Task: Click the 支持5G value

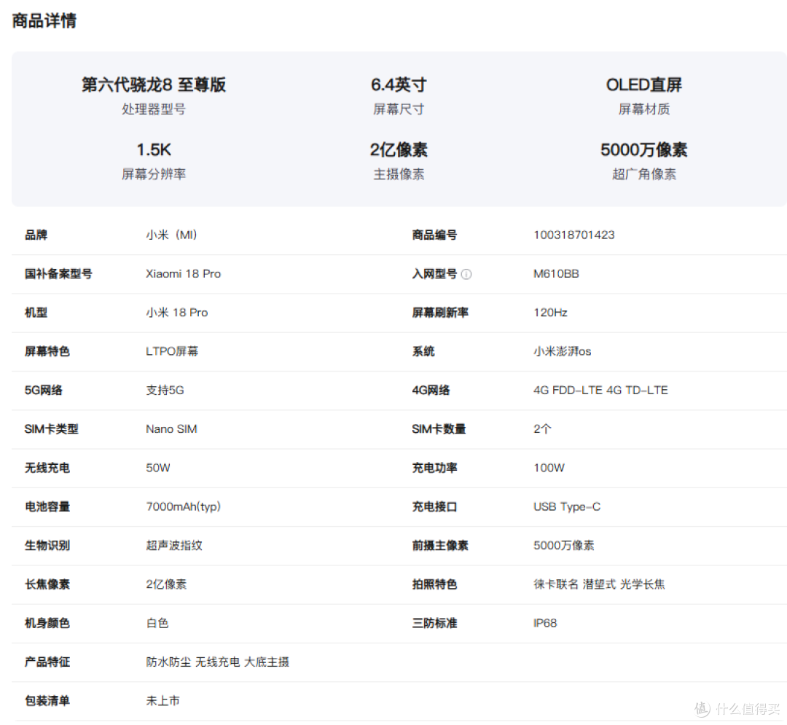Action: (165, 391)
